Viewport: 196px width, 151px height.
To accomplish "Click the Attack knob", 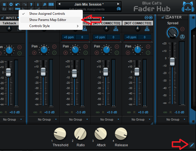I will click(x=101, y=134).
